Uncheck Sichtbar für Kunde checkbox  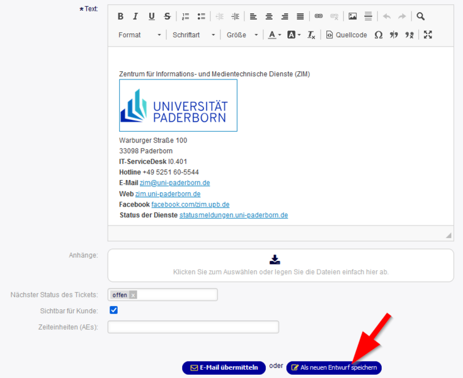tap(113, 310)
